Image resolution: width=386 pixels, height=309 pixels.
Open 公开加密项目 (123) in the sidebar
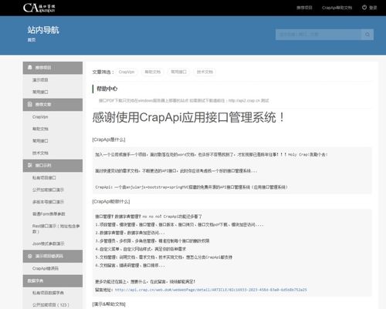coord(51,305)
